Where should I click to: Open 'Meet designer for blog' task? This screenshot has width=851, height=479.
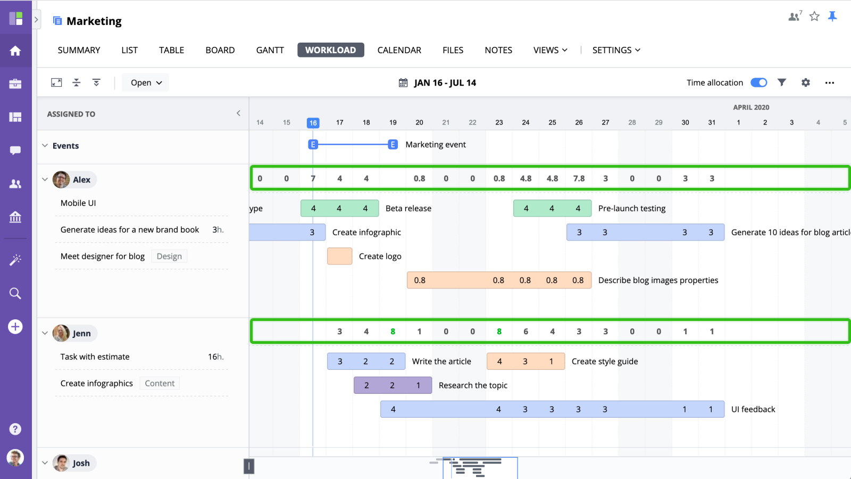(103, 256)
